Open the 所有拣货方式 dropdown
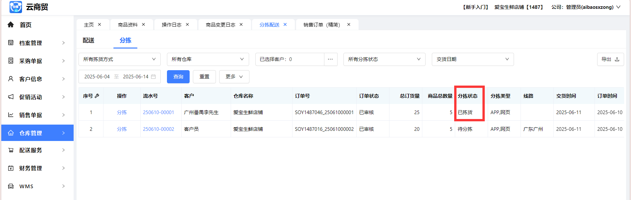Image resolution: width=631 pixels, height=200 pixels. [x=119, y=59]
